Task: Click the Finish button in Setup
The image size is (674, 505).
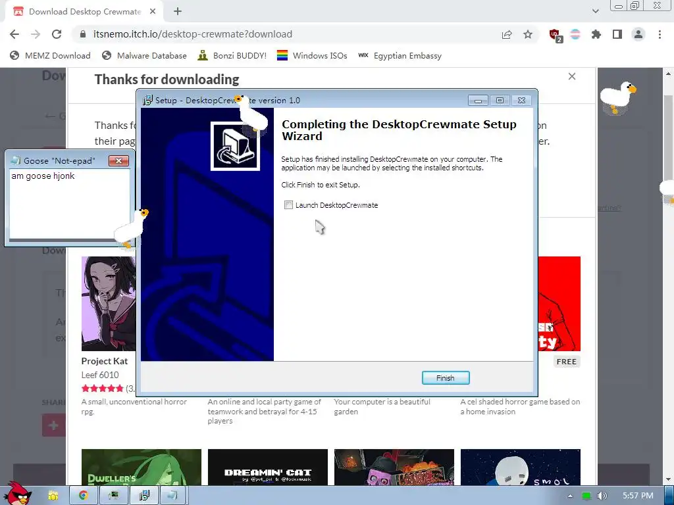Action: pyautogui.click(x=446, y=378)
